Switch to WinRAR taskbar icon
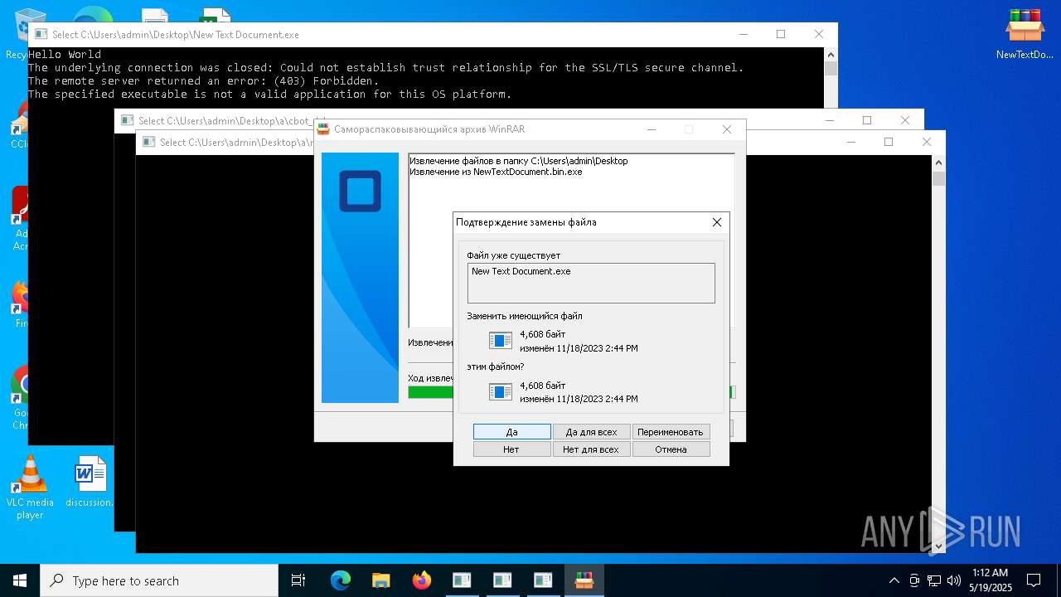The image size is (1061, 597). tap(584, 580)
